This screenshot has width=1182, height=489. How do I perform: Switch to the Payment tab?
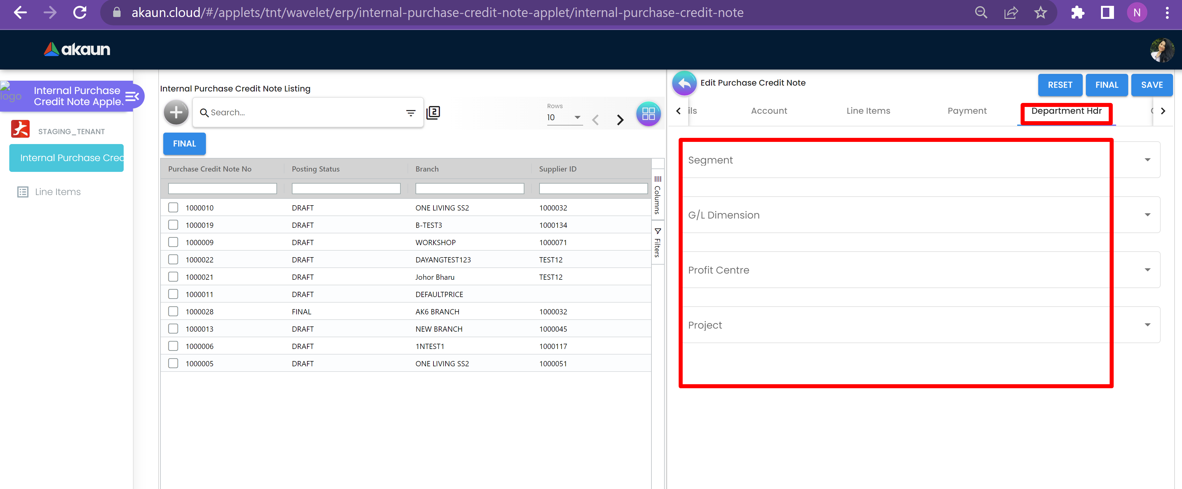click(x=967, y=111)
